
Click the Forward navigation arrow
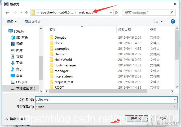point(15,13)
